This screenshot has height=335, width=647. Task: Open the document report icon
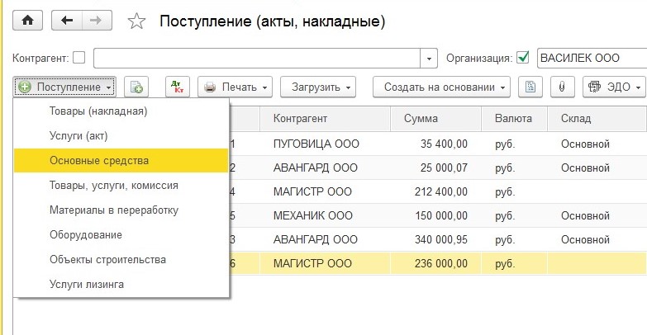[x=530, y=87]
